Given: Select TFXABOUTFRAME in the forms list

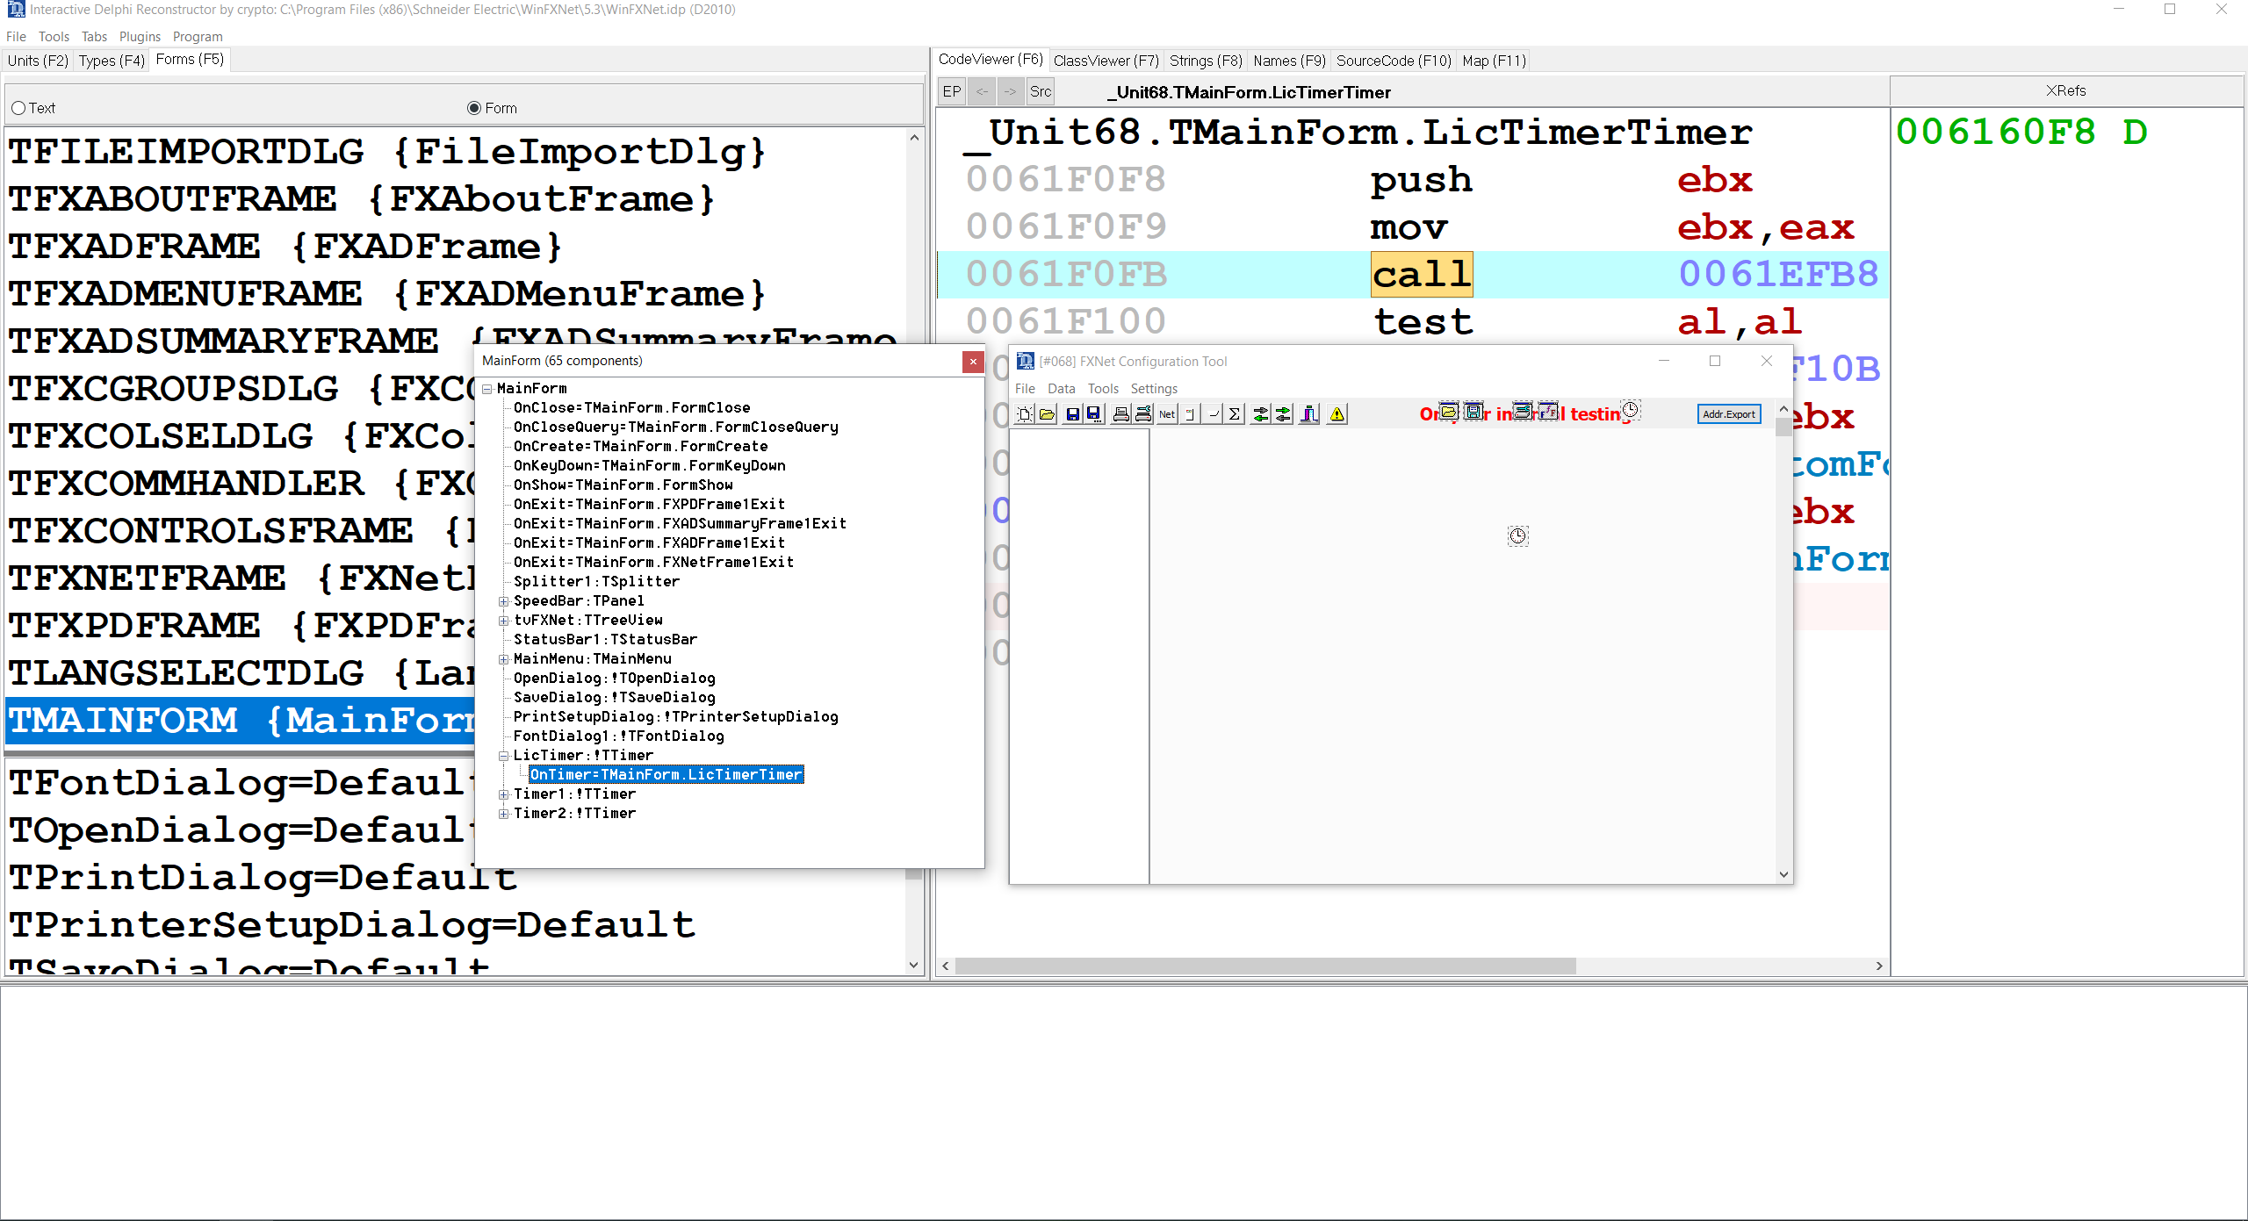Looking at the screenshot, I should coord(362,199).
